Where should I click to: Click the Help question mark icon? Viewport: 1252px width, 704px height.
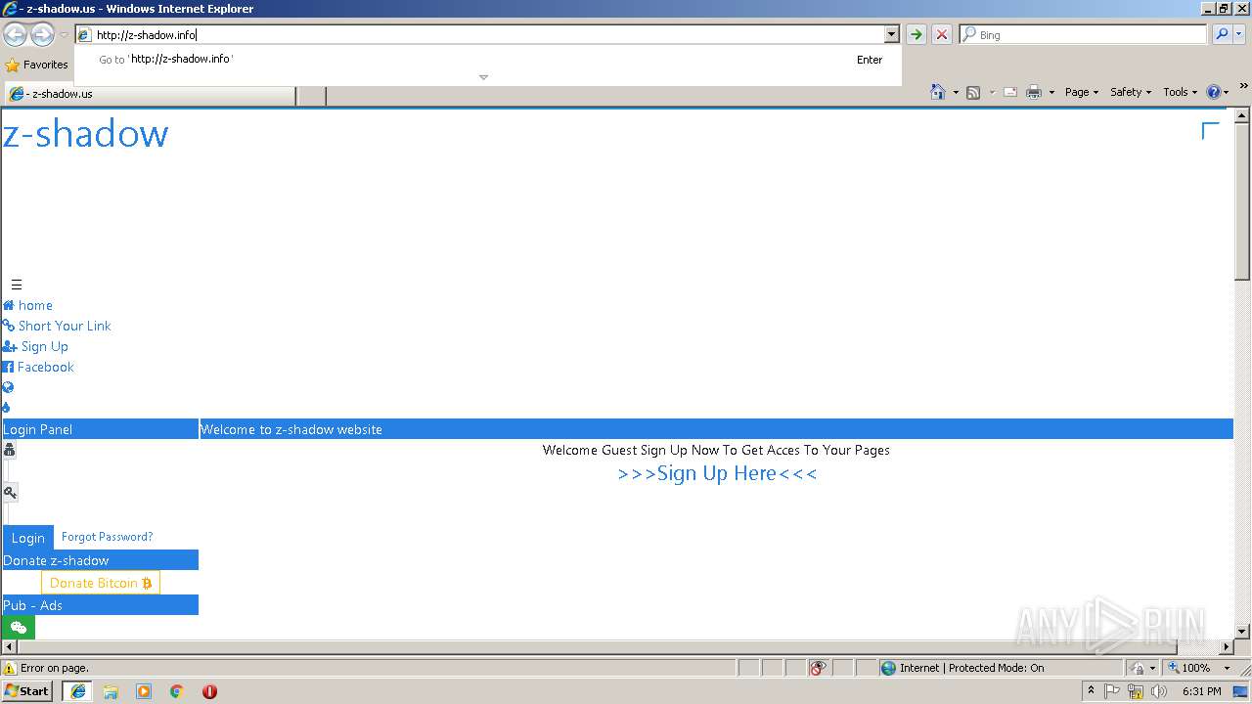[1214, 92]
